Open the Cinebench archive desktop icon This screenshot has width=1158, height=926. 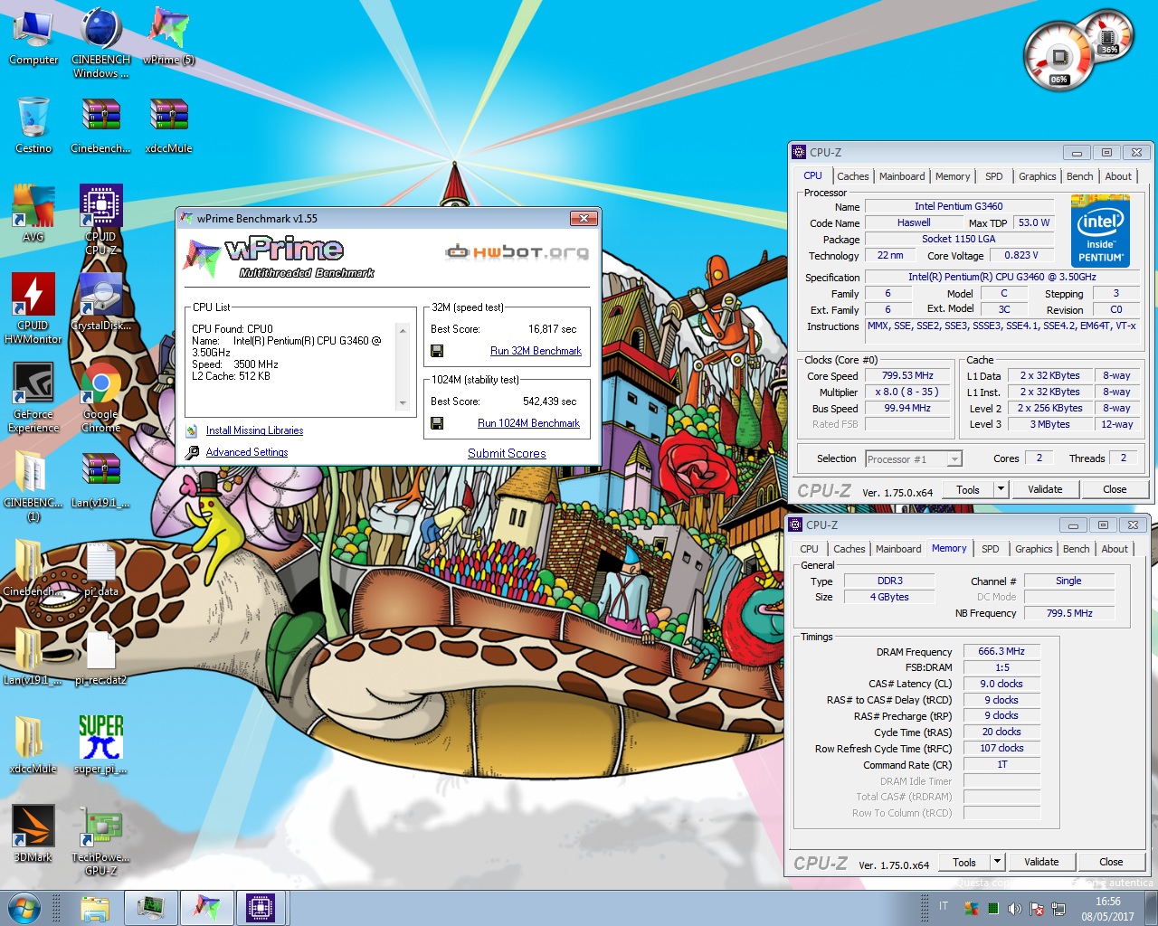100,126
